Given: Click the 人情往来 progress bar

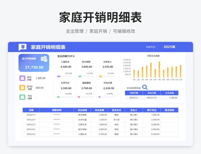Looking at the screenshot, I should coord(65,76).
